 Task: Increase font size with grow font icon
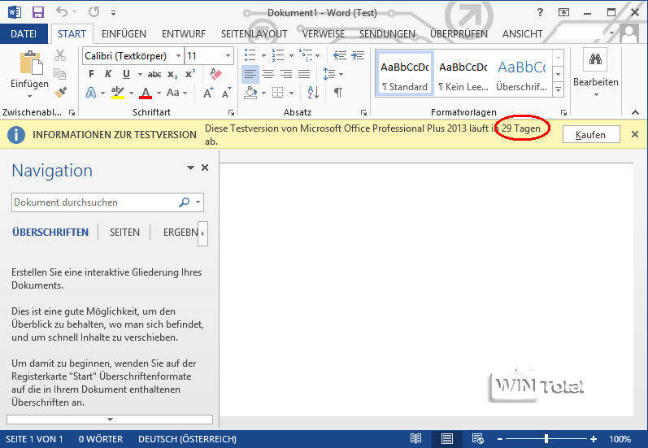click(209, 93)
